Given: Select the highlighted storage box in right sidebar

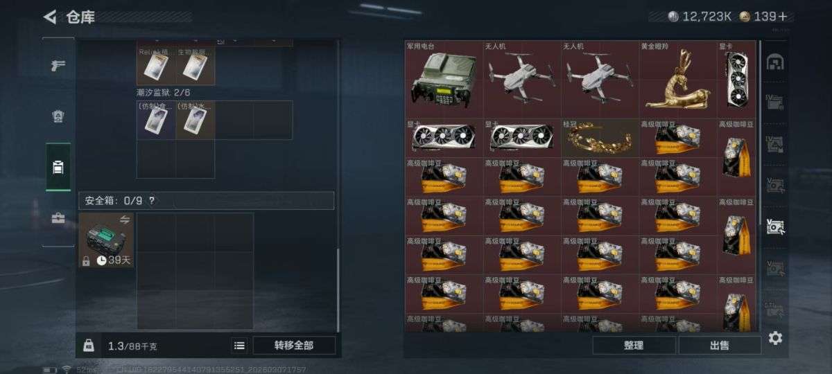Looking at the screenshot, I should (774, 226).
